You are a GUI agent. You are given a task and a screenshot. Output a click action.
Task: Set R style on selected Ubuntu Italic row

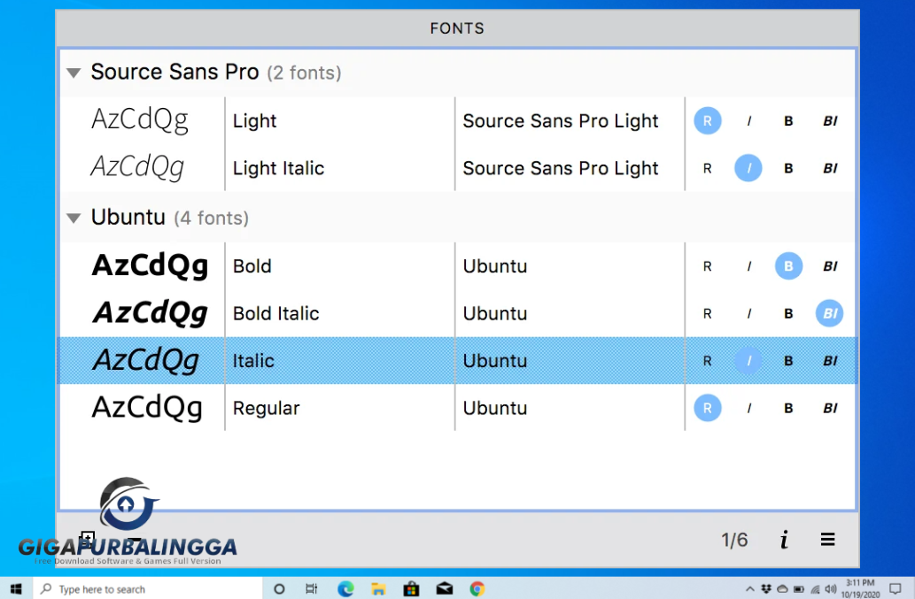pos(707,361)
